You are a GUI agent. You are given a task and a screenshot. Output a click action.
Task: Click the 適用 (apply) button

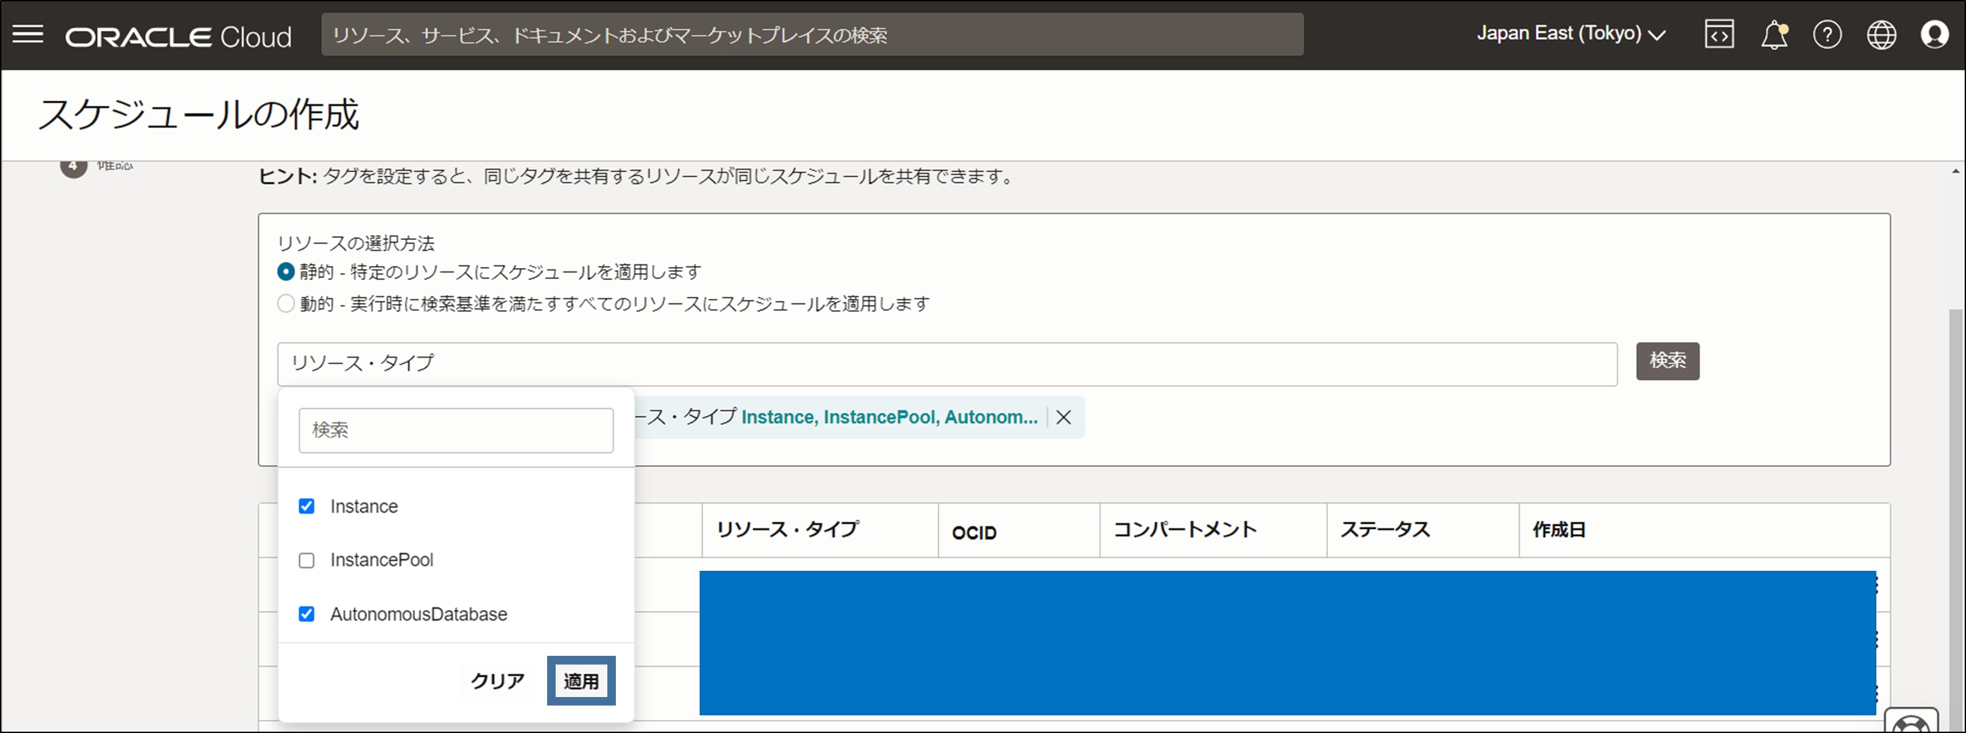tap(581, 681)
